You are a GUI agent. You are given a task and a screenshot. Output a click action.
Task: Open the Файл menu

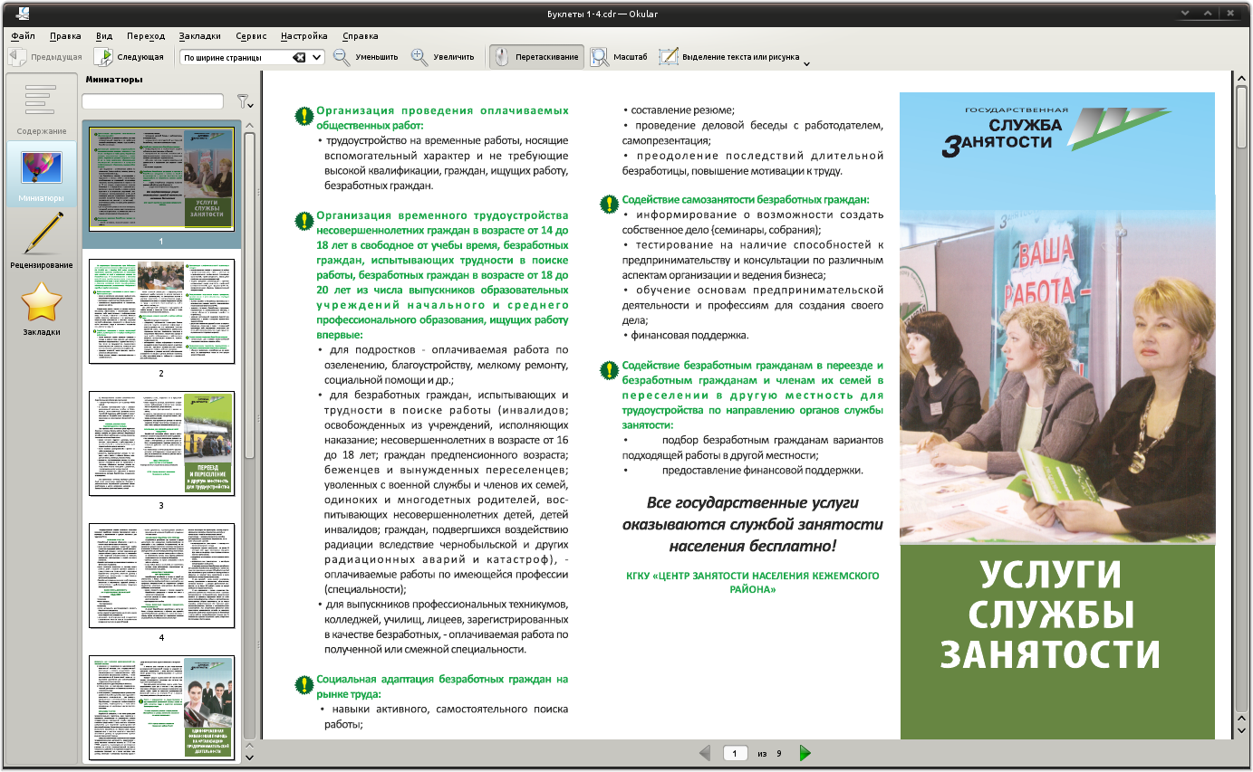pyautogui.click(x=24, y=36)
